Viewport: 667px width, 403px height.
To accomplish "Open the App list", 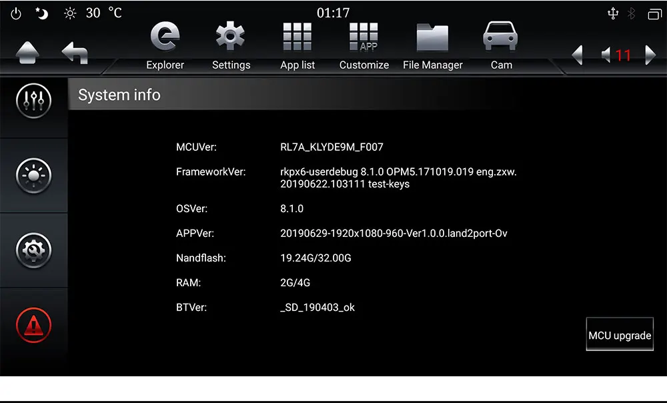I will (x=297, y=45).
